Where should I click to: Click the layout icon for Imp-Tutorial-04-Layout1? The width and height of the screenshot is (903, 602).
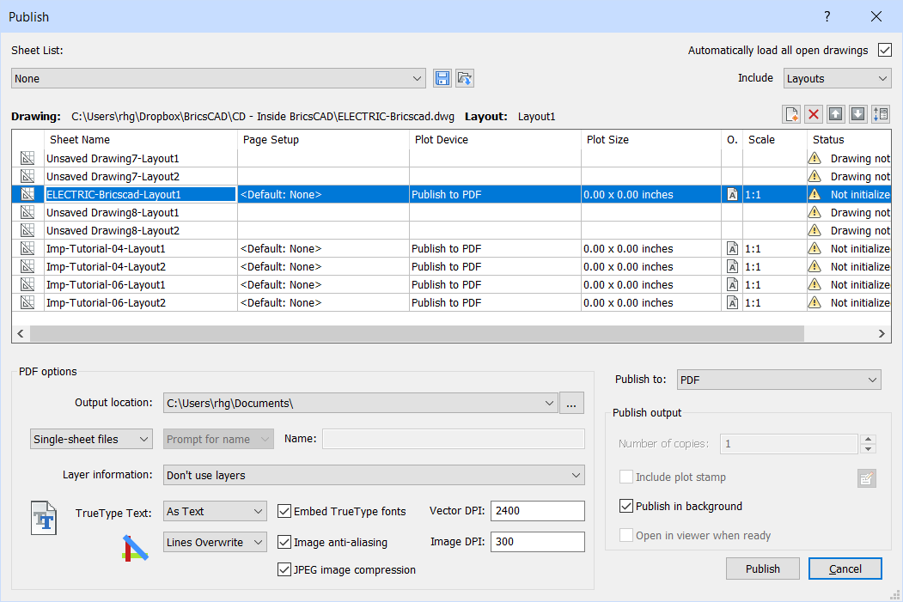tap(27, 249)
